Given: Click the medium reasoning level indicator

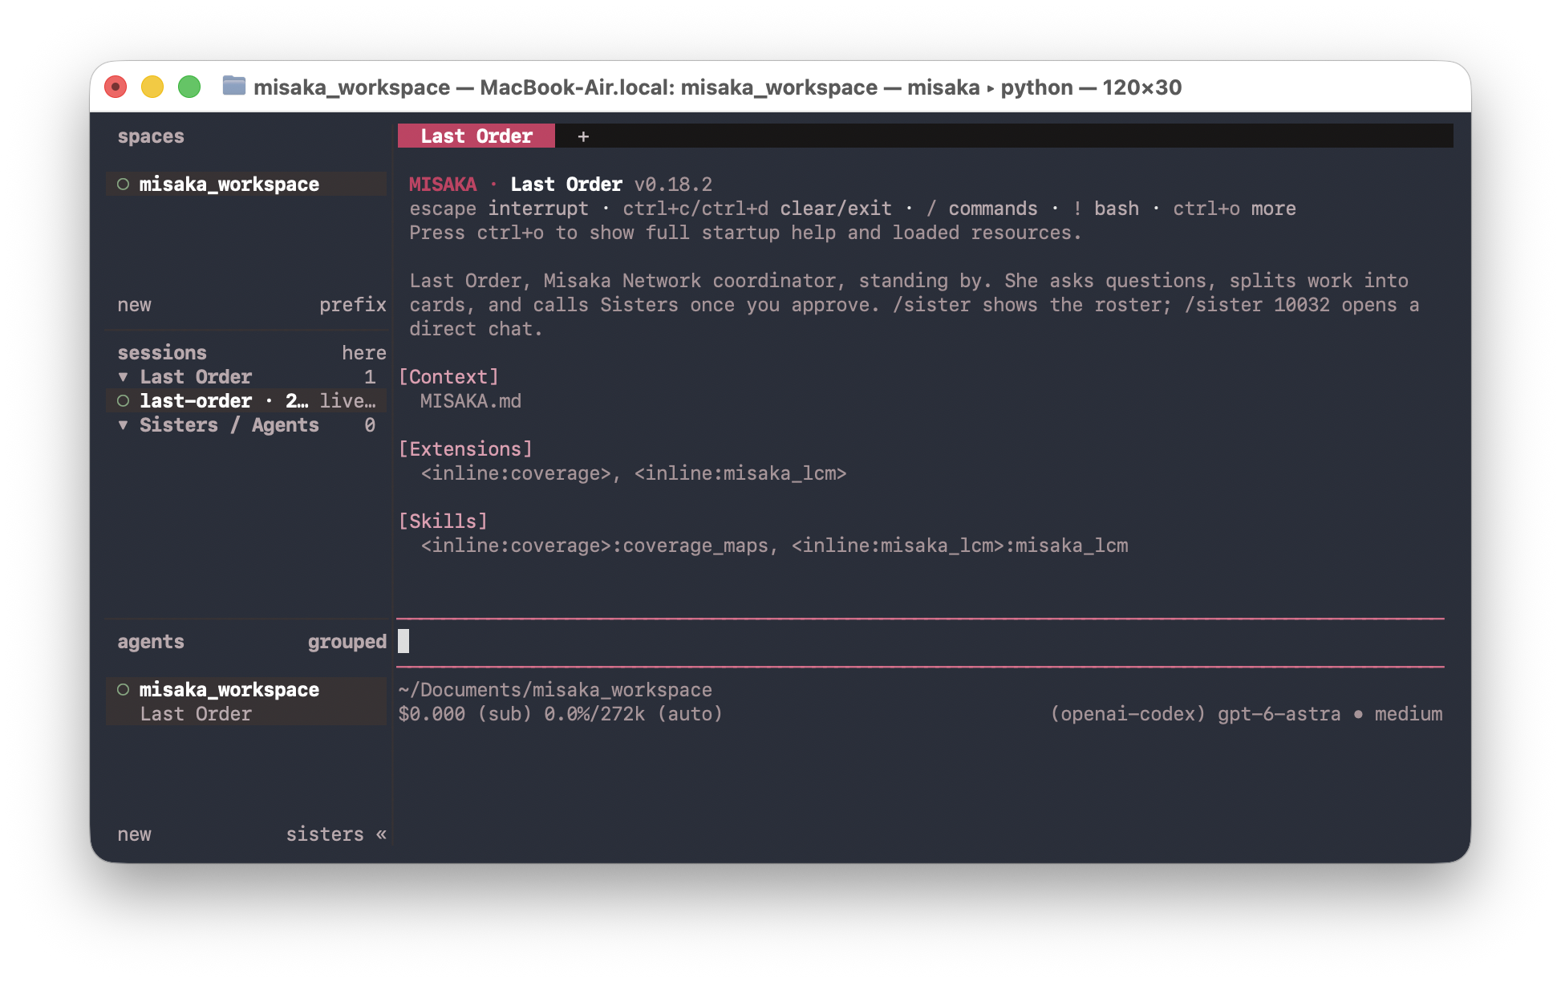Looking at the screenshot, I should click(1408, 714).
